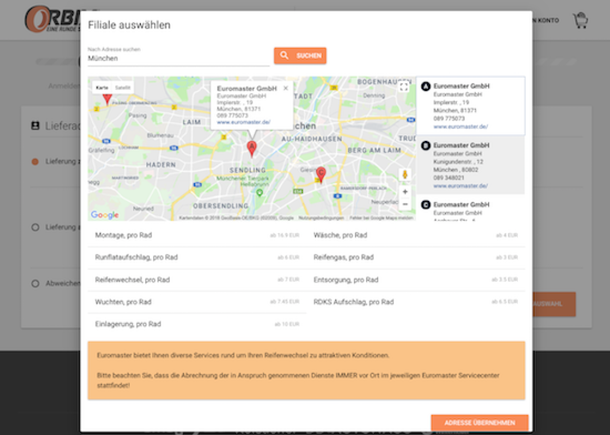The height and width of the screenshot is (435, 610).
Task: Select the first Lieferung radio option
Action: [35, 161]
